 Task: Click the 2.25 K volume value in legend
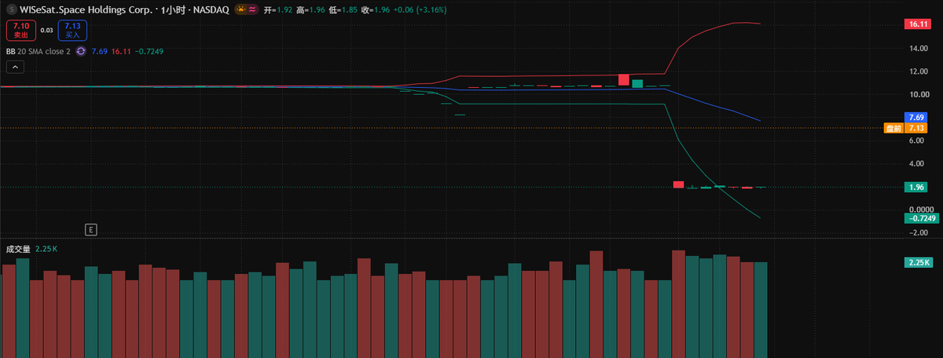[x=46, y=249]
